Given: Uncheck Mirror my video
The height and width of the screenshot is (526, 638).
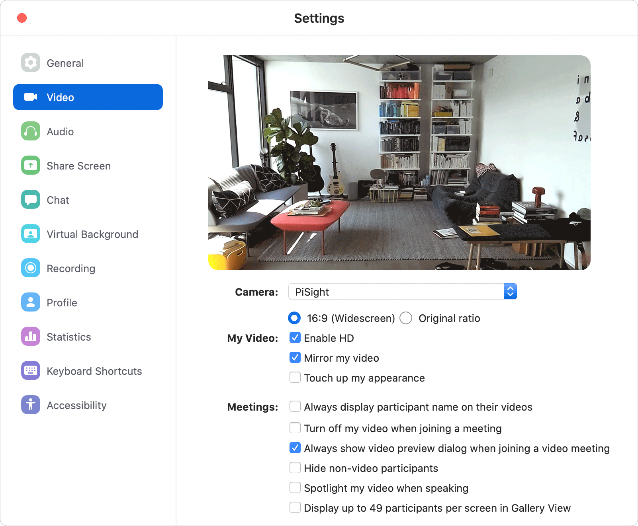Looking at the screenshot, I should [295, 358].
